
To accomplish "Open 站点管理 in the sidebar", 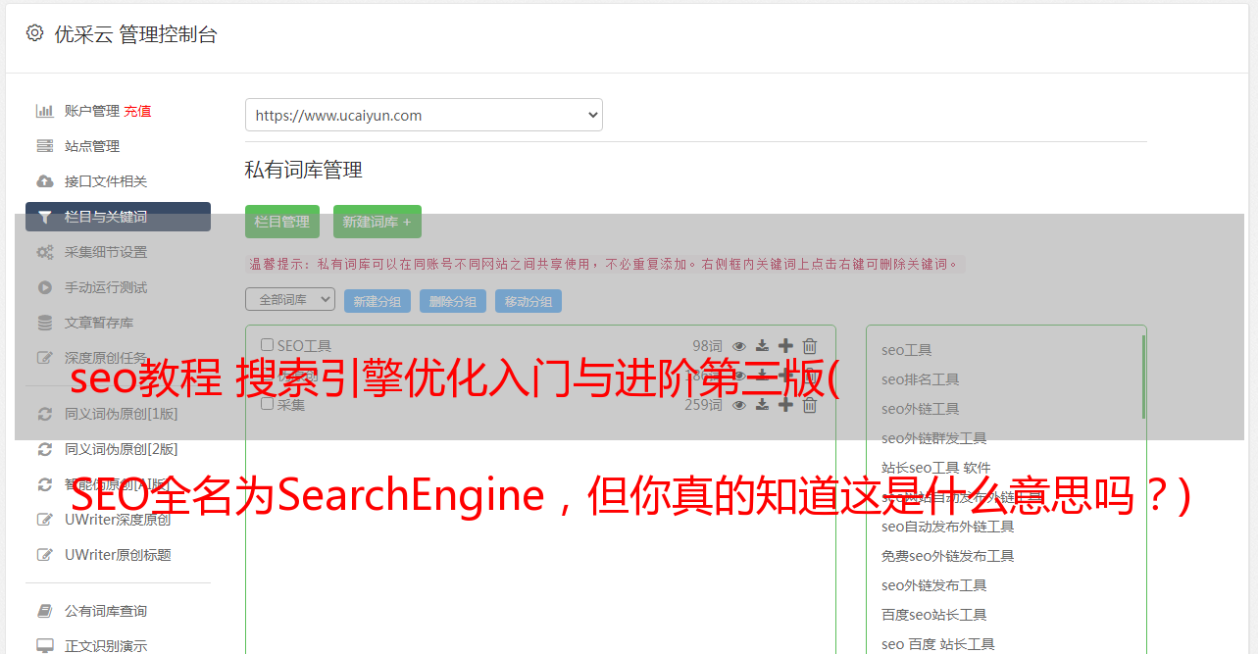I will click(92, 146).
